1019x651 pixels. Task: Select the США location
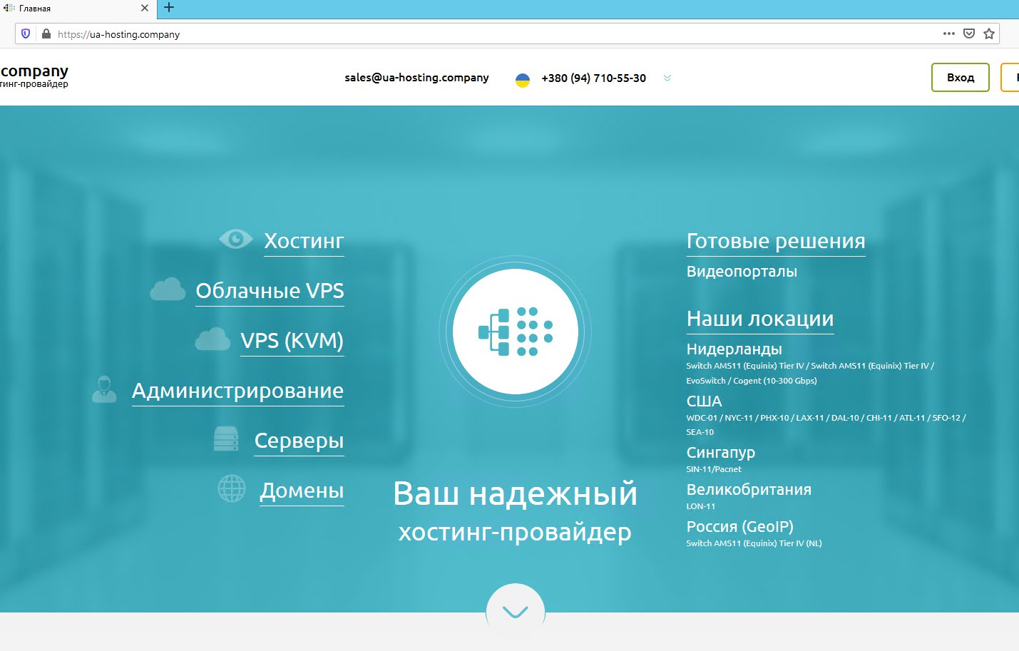pos(705,401)
